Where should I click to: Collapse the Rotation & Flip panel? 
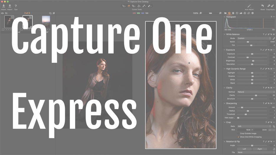(224, 141)
